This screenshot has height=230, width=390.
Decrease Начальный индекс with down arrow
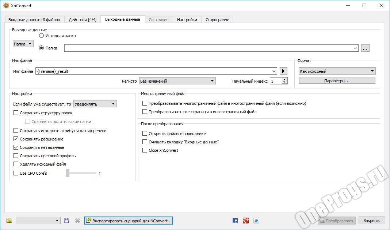coord(284,83)
